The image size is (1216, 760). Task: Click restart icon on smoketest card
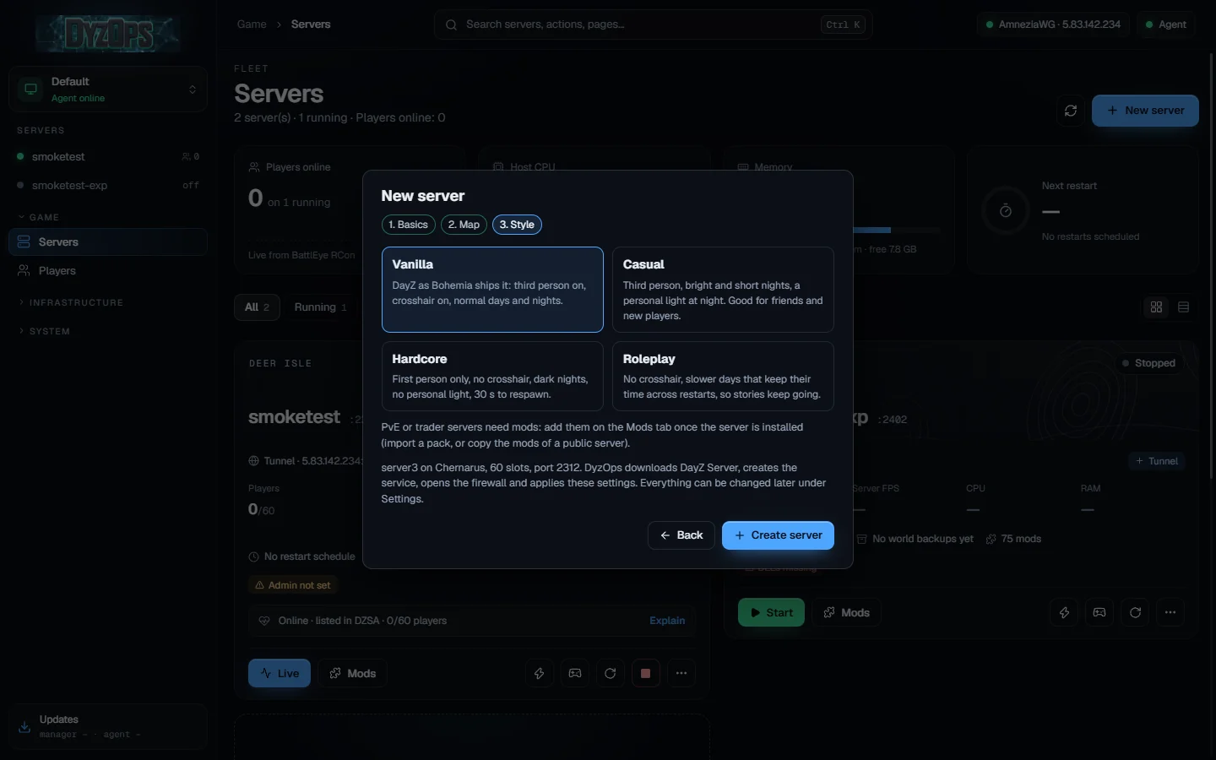coord(611,673)
